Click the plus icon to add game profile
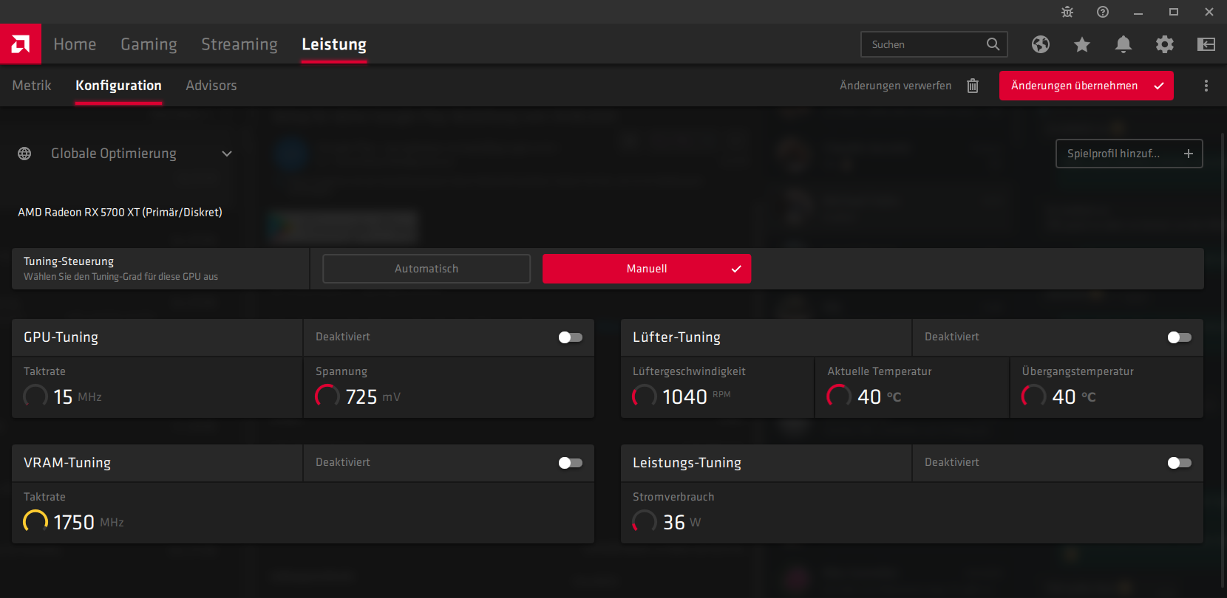The height and width of the screenshot is (598, 1227). [1189, 154]
